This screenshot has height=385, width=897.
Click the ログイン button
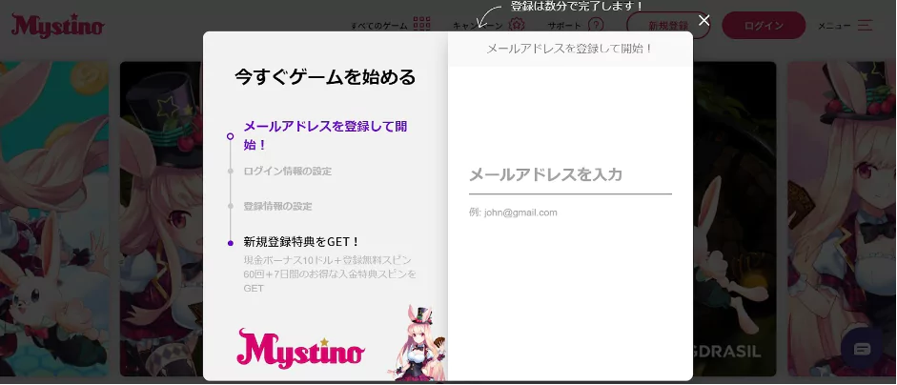click(x=764, y=25)
